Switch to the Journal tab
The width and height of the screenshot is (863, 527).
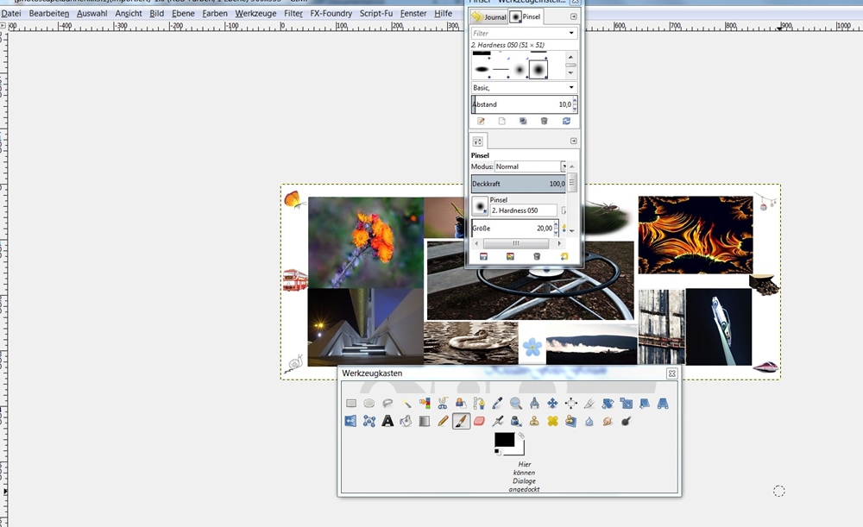tap(488, 17)
